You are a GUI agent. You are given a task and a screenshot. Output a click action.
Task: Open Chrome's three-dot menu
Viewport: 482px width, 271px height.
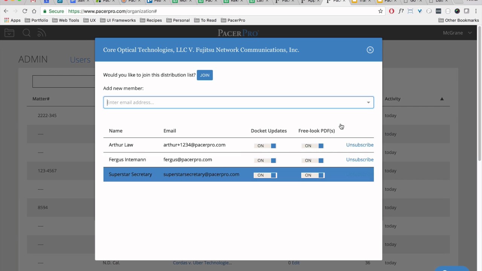click(476, 11)
